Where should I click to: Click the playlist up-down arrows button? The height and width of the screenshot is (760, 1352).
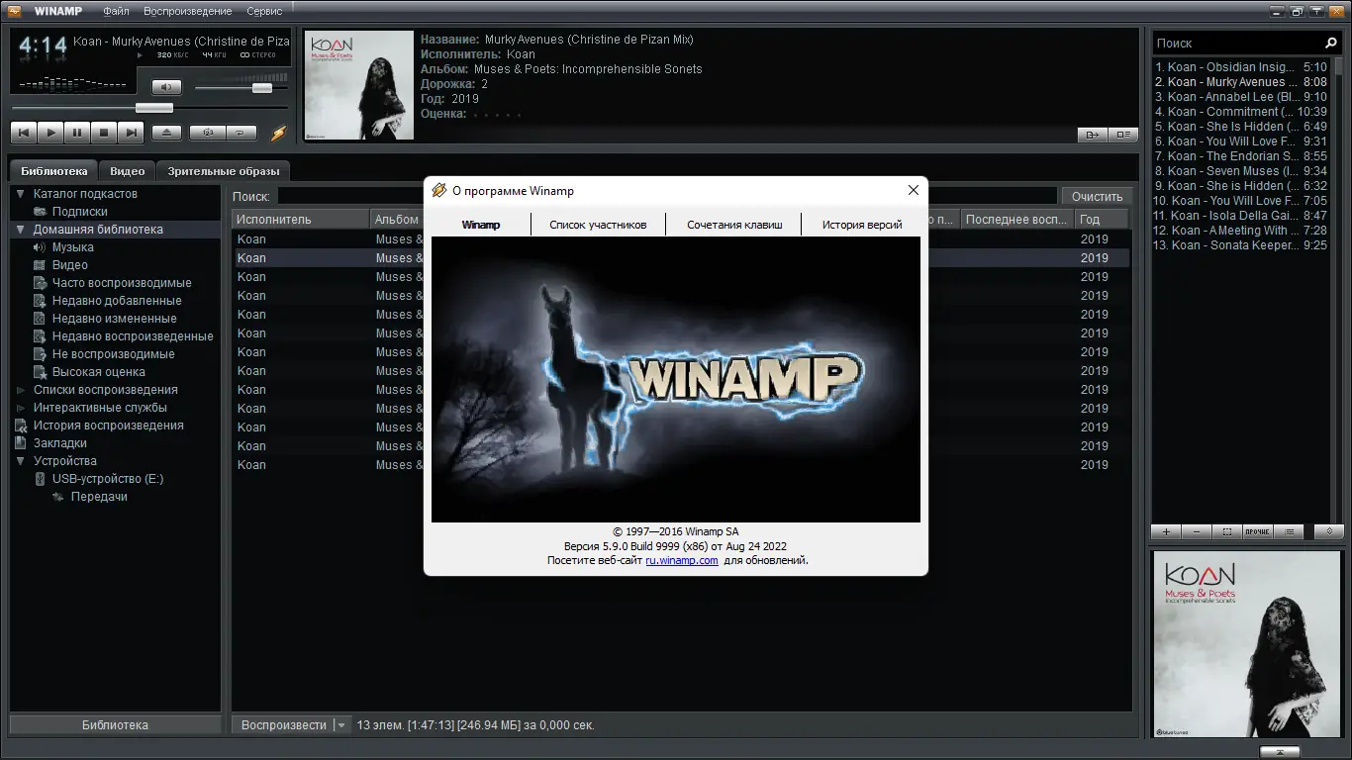pos(1329,531)
